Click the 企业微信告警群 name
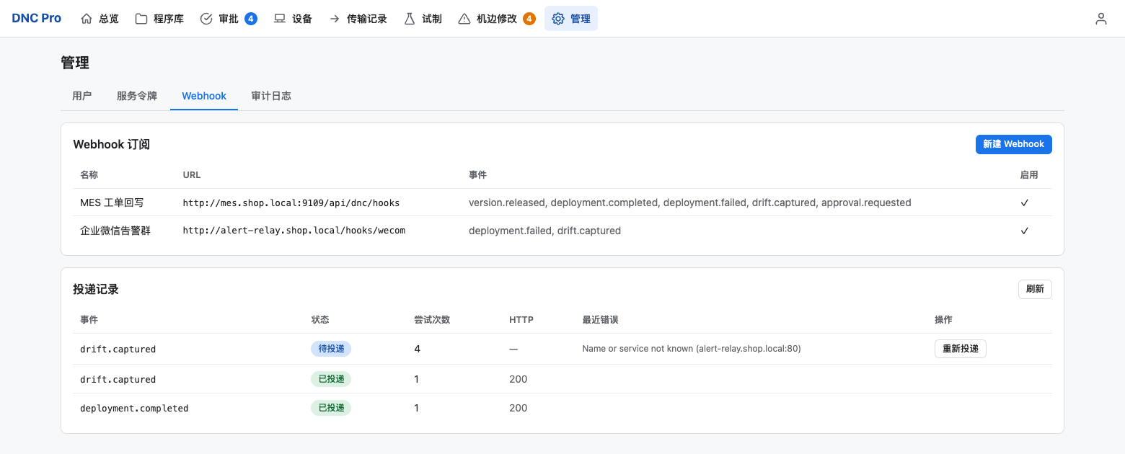This screenshot has width=1125, height=454. [x=115, y=231]
